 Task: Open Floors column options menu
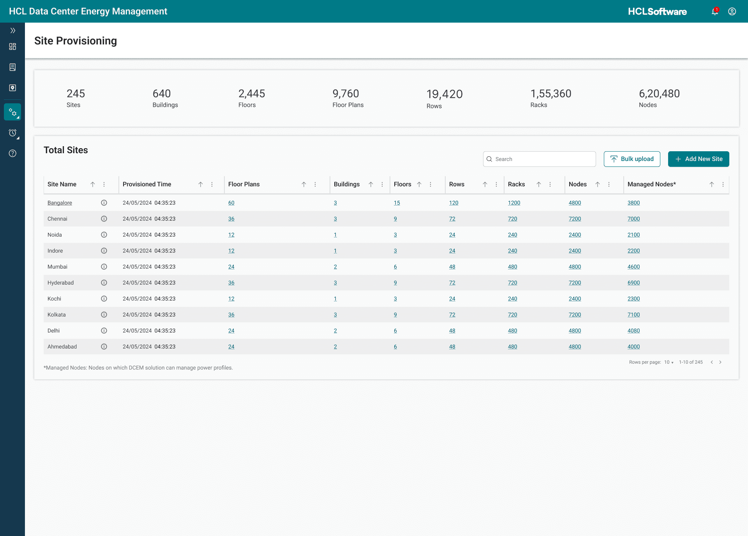click(430, 184)
